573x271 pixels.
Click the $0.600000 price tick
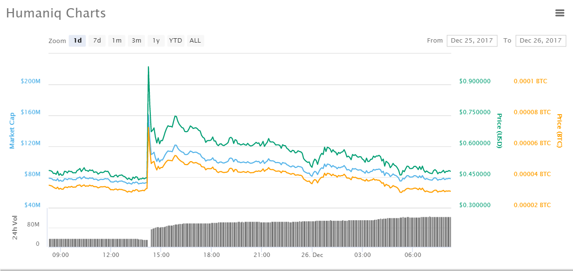[475, 143]
